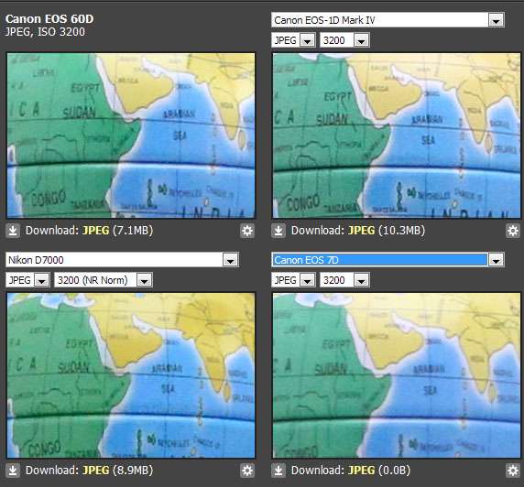
Task: Click the download icon under the EOS-1D Mark IV image
Action: coord(278,231)
